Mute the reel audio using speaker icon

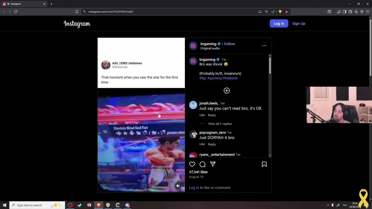click(x=178, y=186)
